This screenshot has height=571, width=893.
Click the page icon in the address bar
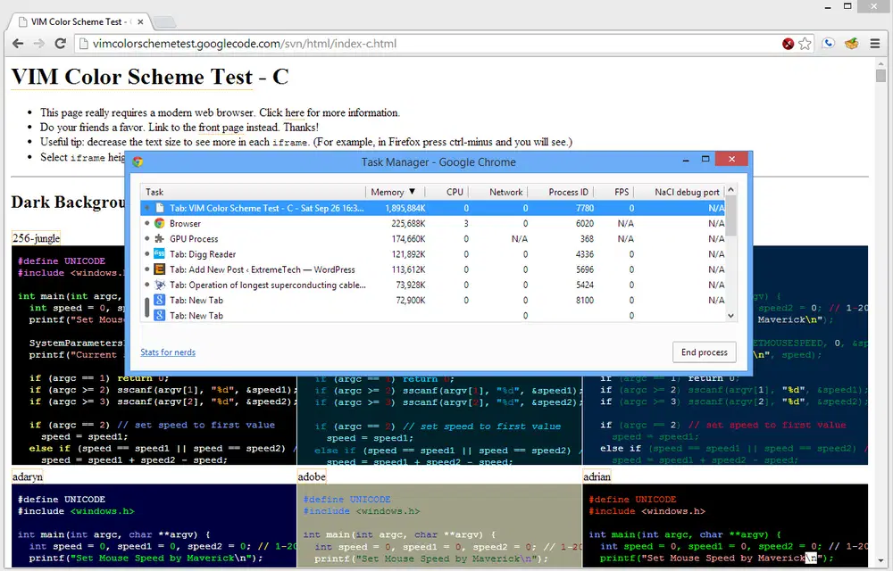(x=84, y=44)
